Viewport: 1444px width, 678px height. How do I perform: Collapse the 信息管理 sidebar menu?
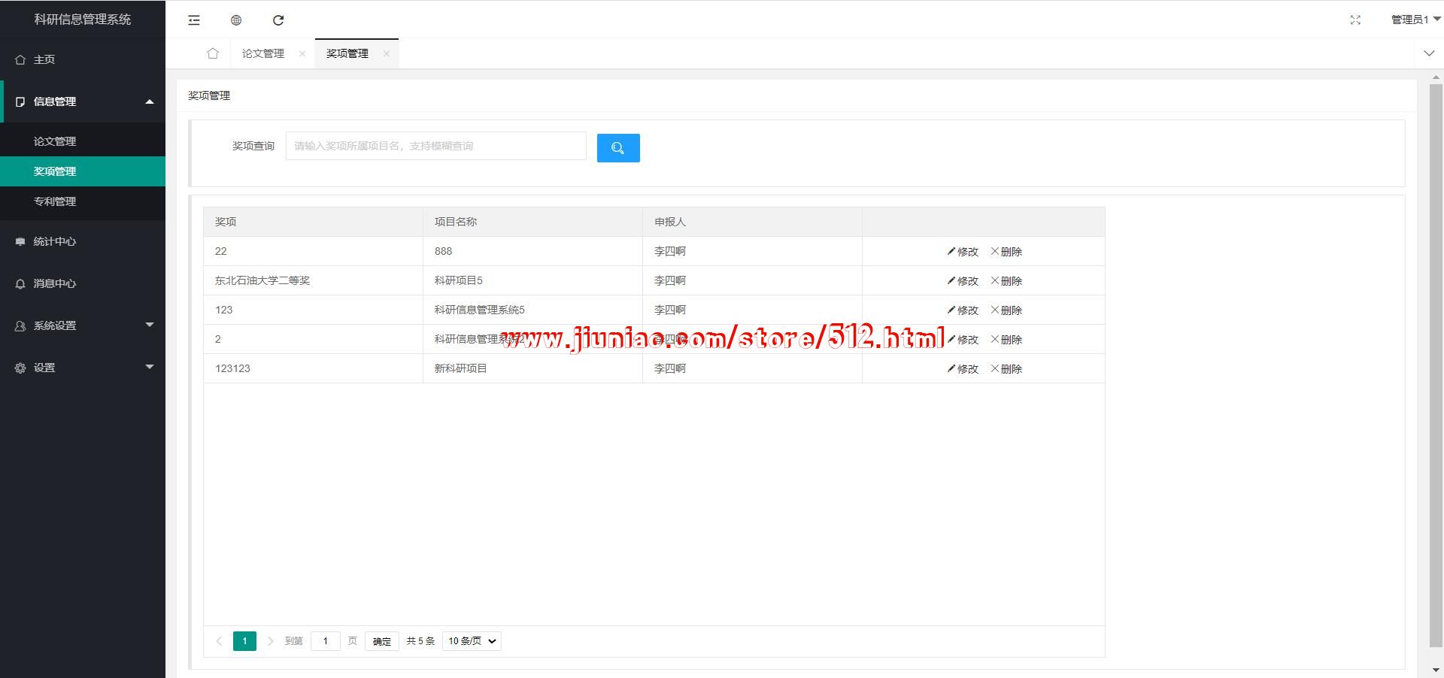[83, 101]
